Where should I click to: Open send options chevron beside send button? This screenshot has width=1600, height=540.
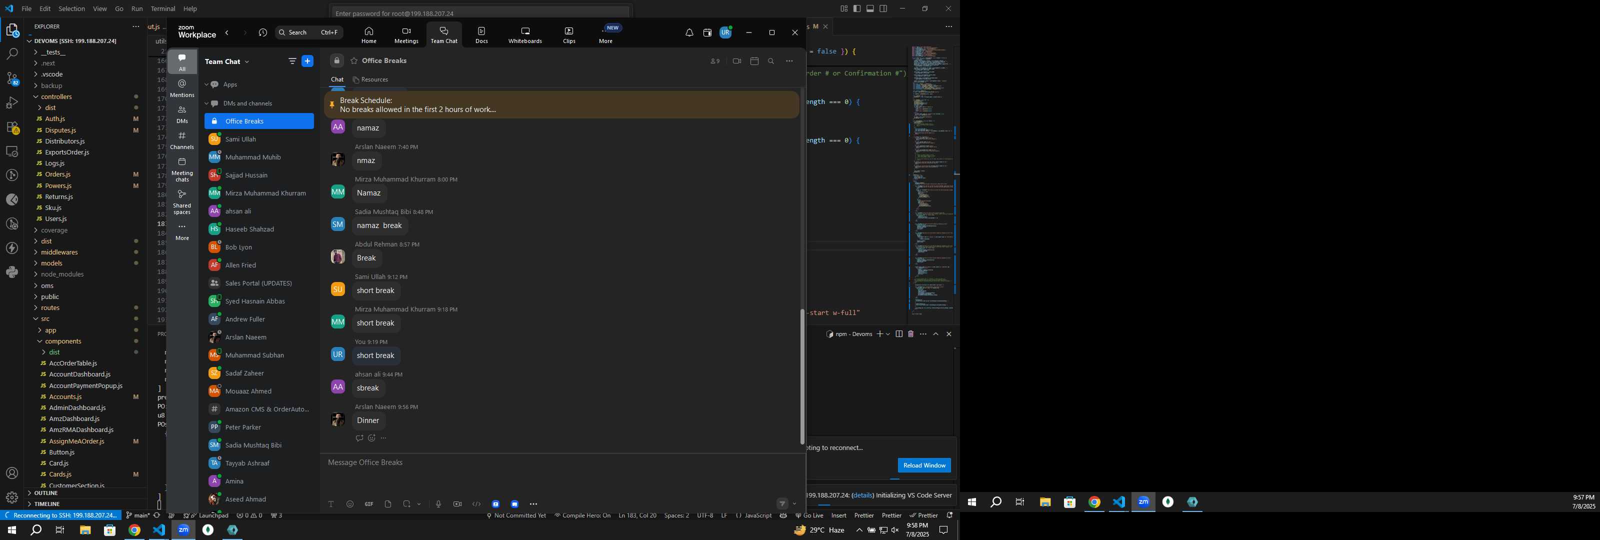click(794, 504)
